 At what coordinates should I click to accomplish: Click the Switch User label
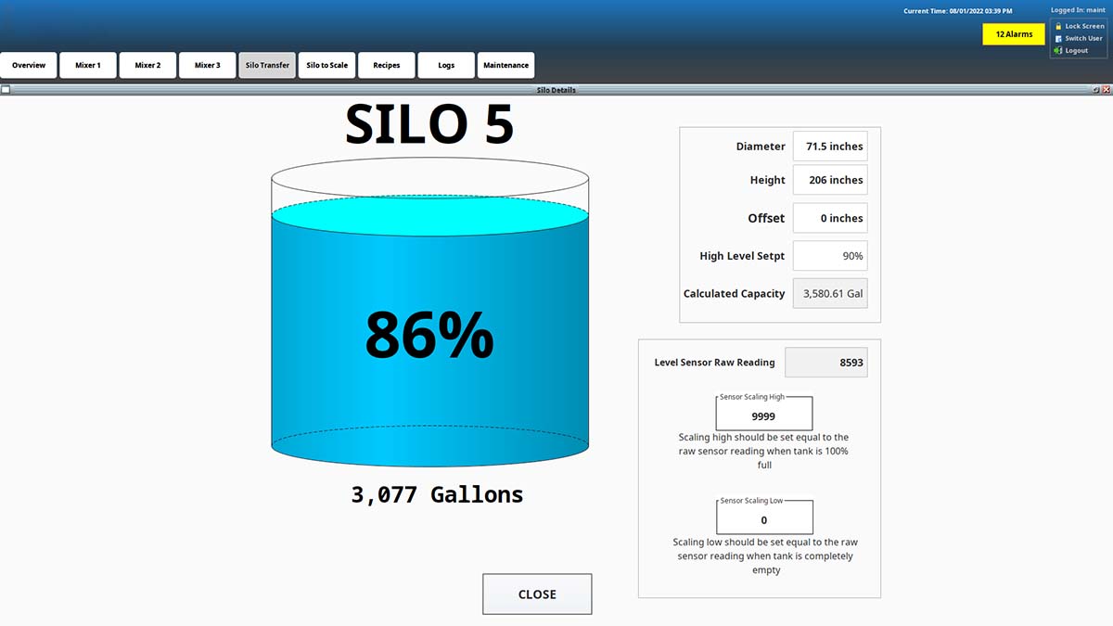tap(1083, 38)
